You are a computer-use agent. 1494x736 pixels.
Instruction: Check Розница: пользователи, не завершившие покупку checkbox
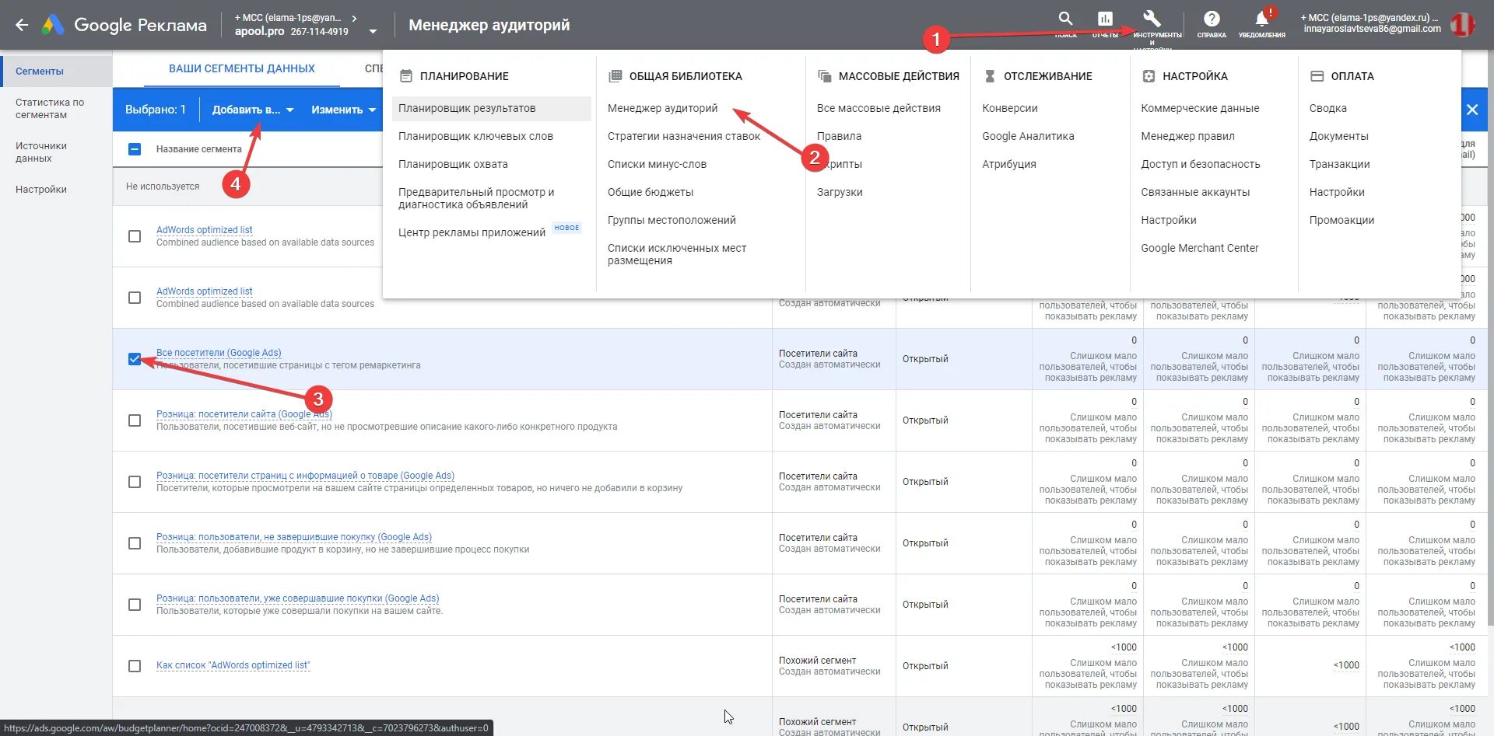(x=135, y=543)
